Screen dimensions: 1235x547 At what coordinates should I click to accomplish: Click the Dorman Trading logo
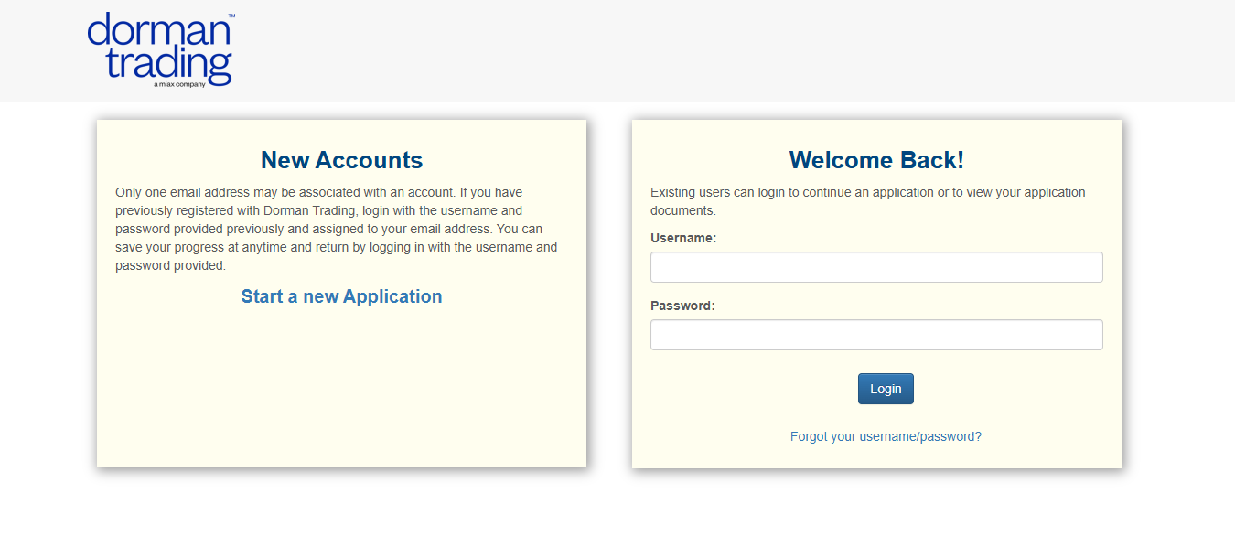pos(160,48)
